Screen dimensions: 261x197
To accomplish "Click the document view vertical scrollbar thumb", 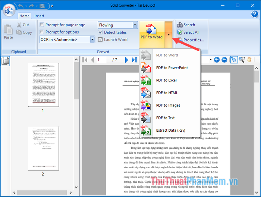I will click(x=257, y=76).
